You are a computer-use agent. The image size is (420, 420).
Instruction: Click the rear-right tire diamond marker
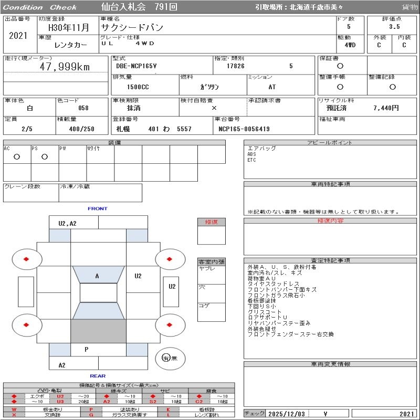(x=171, y=325)
